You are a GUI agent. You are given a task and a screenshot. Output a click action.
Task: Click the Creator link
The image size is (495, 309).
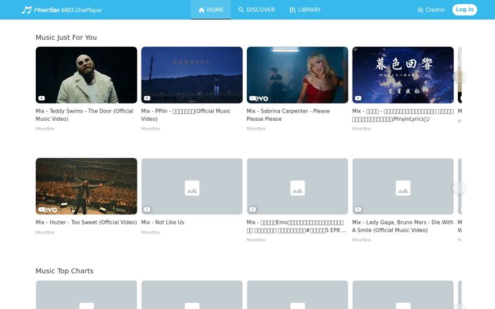click(x=431, y=10)
